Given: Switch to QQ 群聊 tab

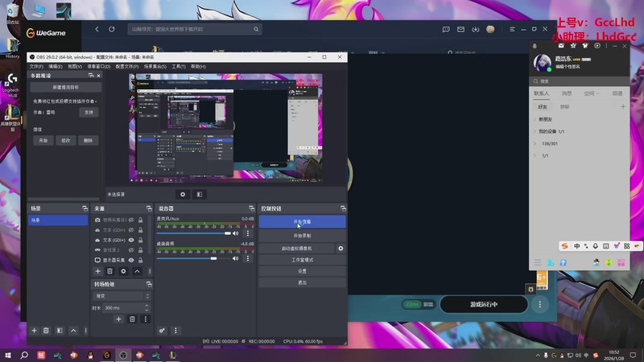Looking at the screenshot, I should (565, 107).
